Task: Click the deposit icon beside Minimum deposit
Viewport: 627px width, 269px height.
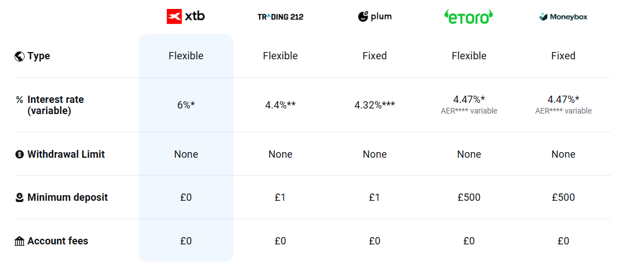Action: [x=20, y=197]
